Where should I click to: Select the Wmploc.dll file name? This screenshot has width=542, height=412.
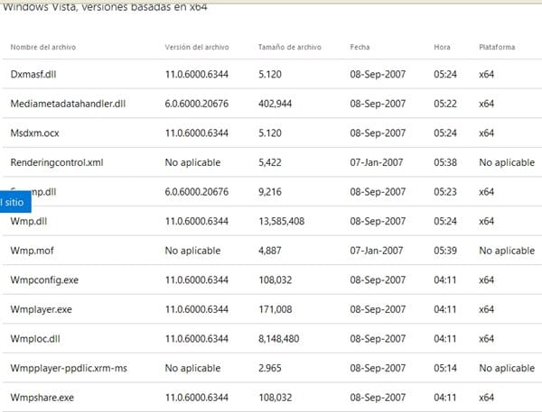click(x=37, y=338)
